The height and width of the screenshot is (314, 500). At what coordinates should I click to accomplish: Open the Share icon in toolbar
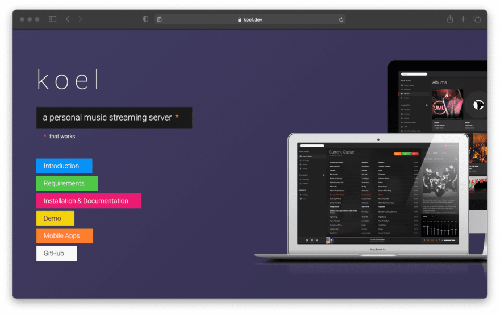tap(450, 19)
